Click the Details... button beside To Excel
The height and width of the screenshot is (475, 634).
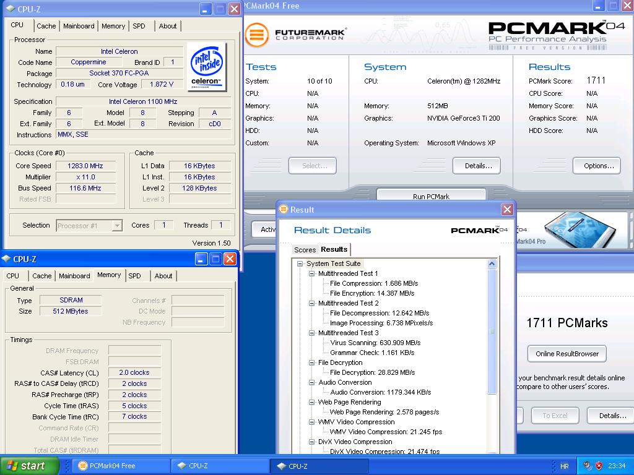click(x=610, y=416)
